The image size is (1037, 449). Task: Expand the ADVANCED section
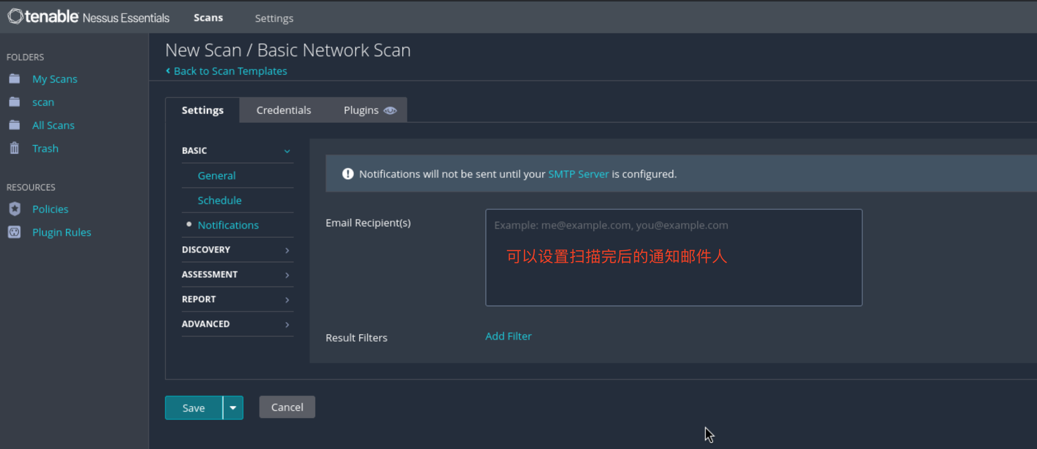point(237,324)
